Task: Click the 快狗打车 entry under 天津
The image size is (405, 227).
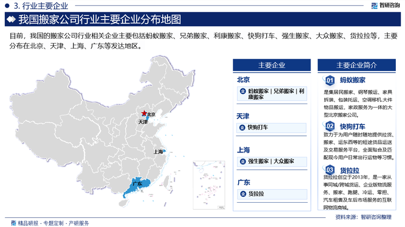Action: click(272, 127)
